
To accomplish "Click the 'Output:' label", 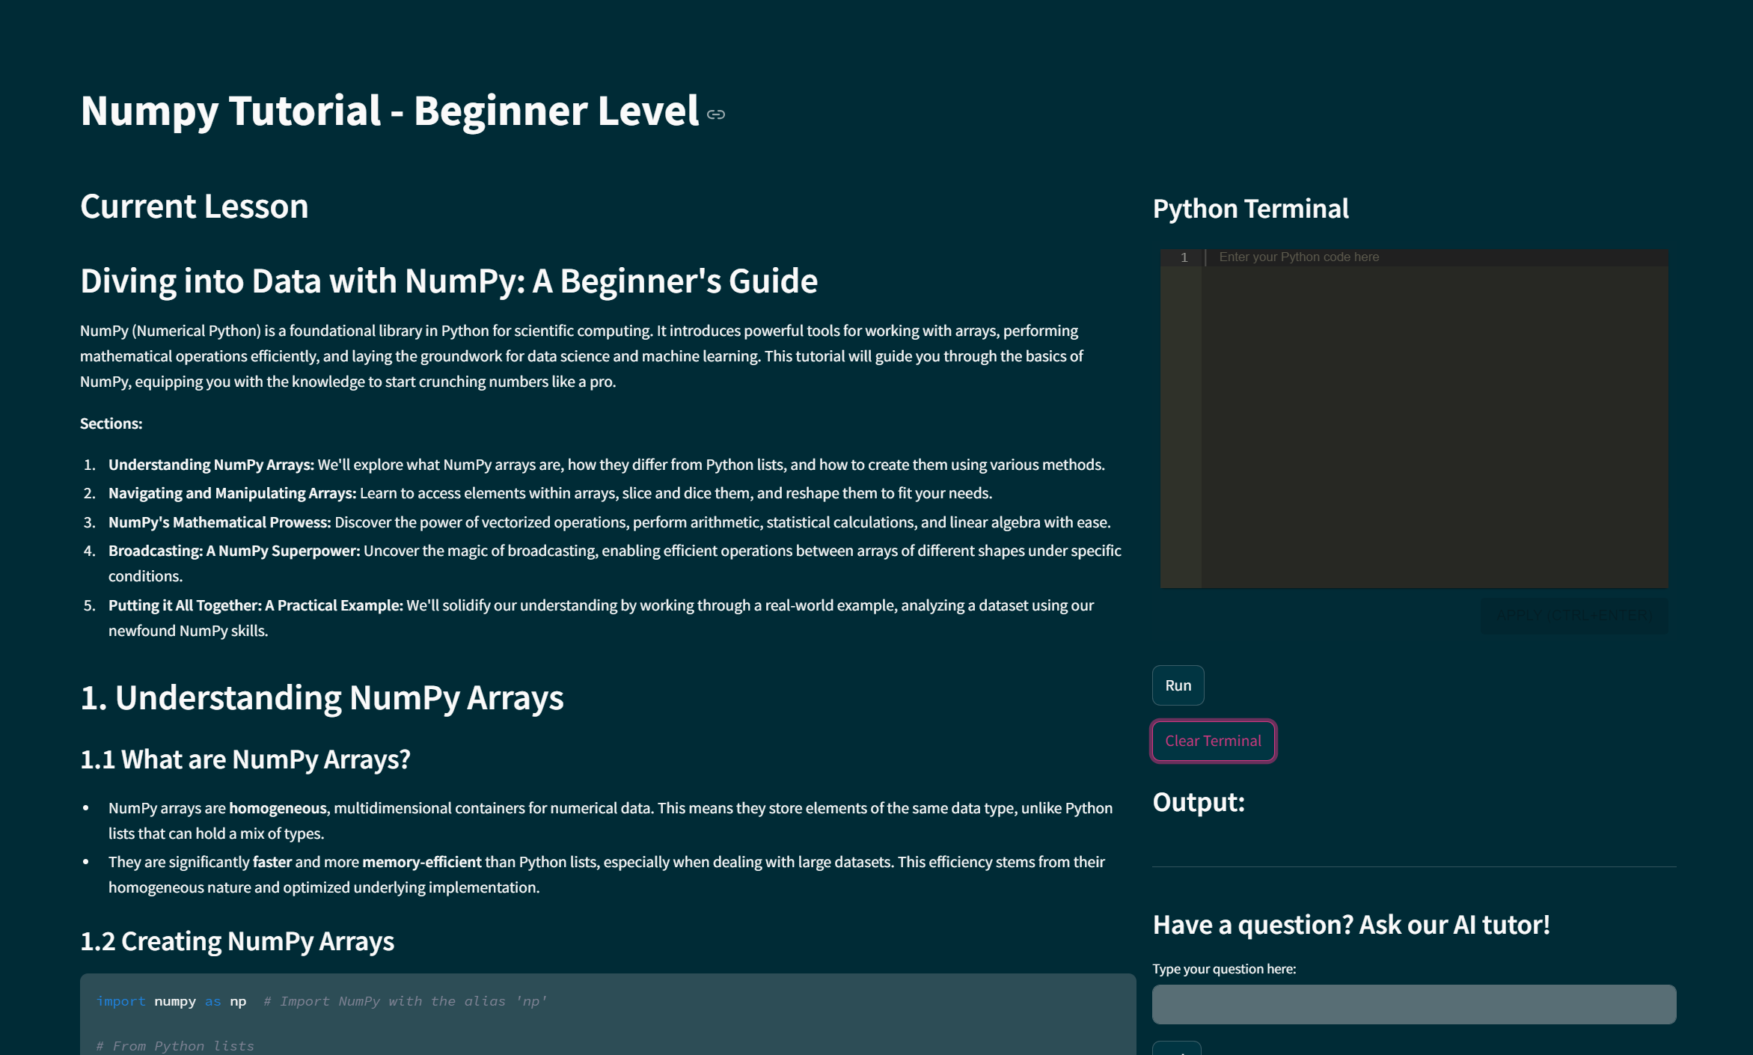I will (x=1198, y=802).
